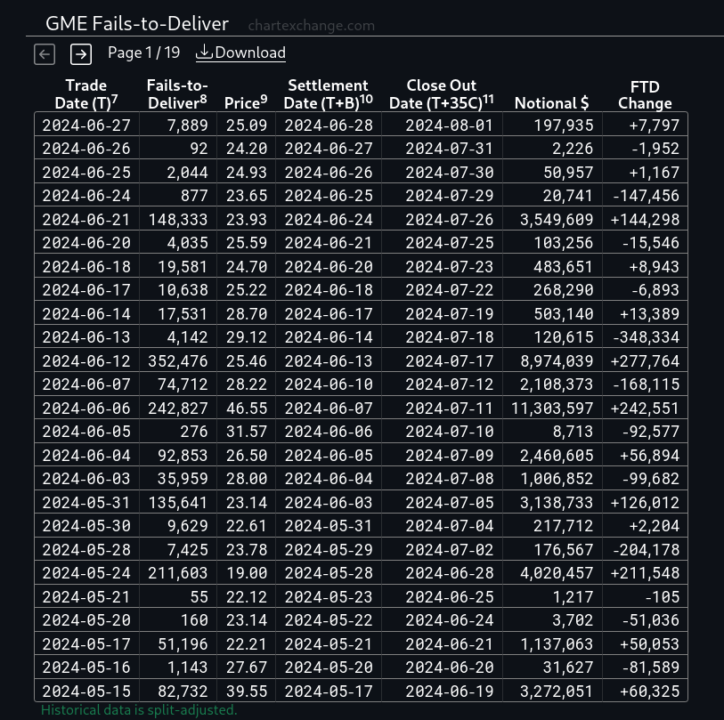Select FTD change -348,334 cell
The image size is (724, 720).
tap(645, 337)
